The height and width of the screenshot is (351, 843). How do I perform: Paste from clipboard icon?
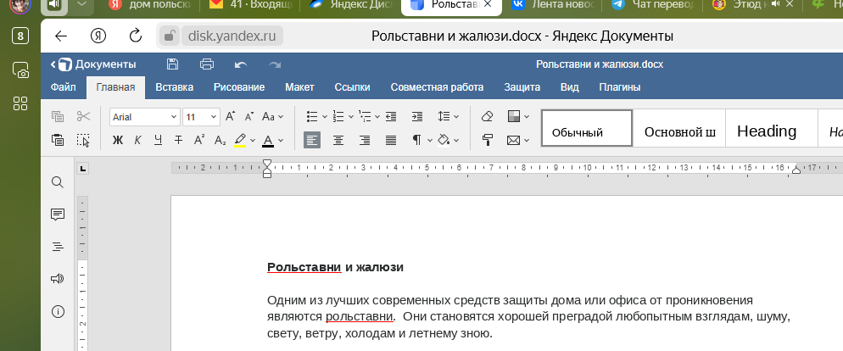pyautogui.click(x=58, y=140)
